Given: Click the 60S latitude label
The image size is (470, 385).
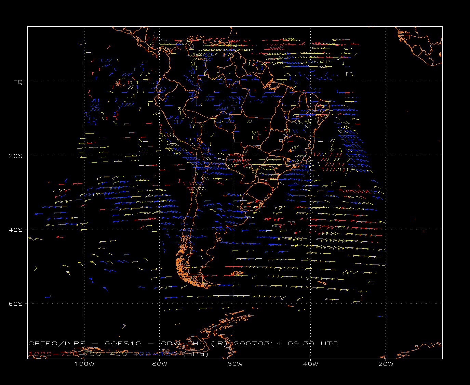Looking at the screenshot, I should tap(16, 304).
